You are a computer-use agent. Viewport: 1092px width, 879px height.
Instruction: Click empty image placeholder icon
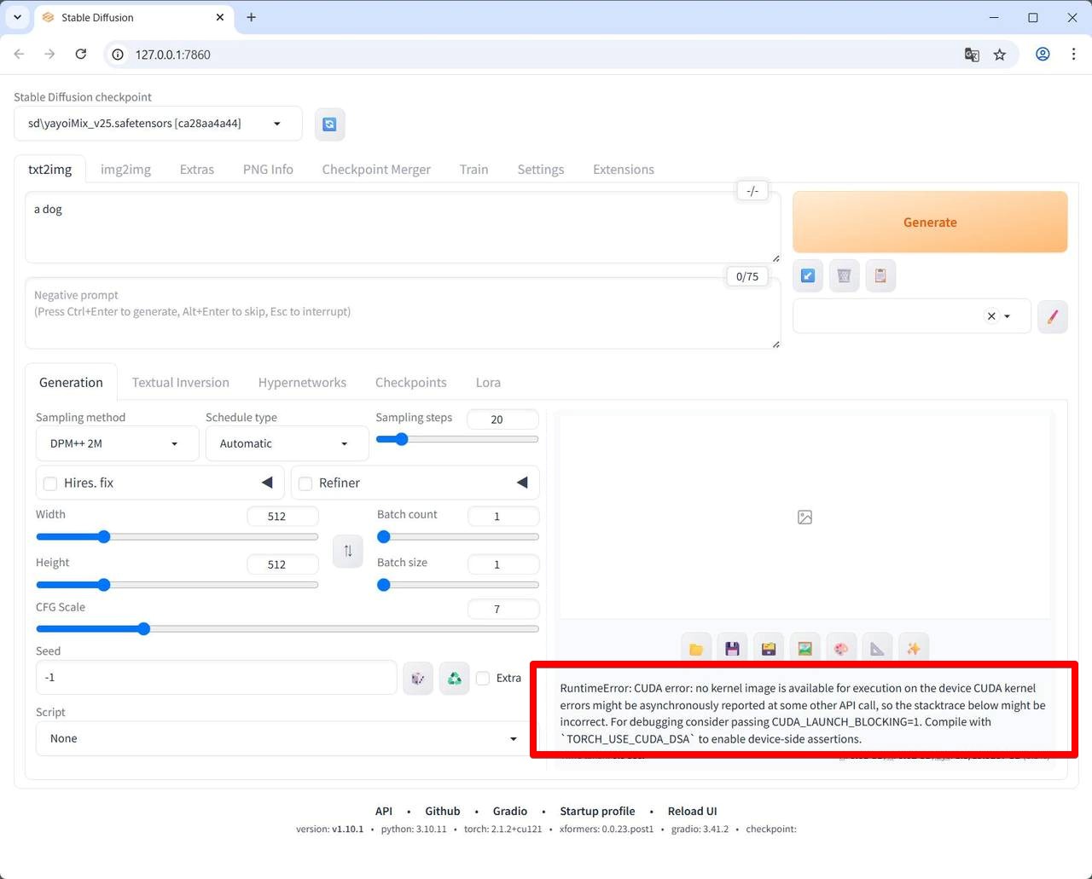pyautogui.click(x=804, y=517)
